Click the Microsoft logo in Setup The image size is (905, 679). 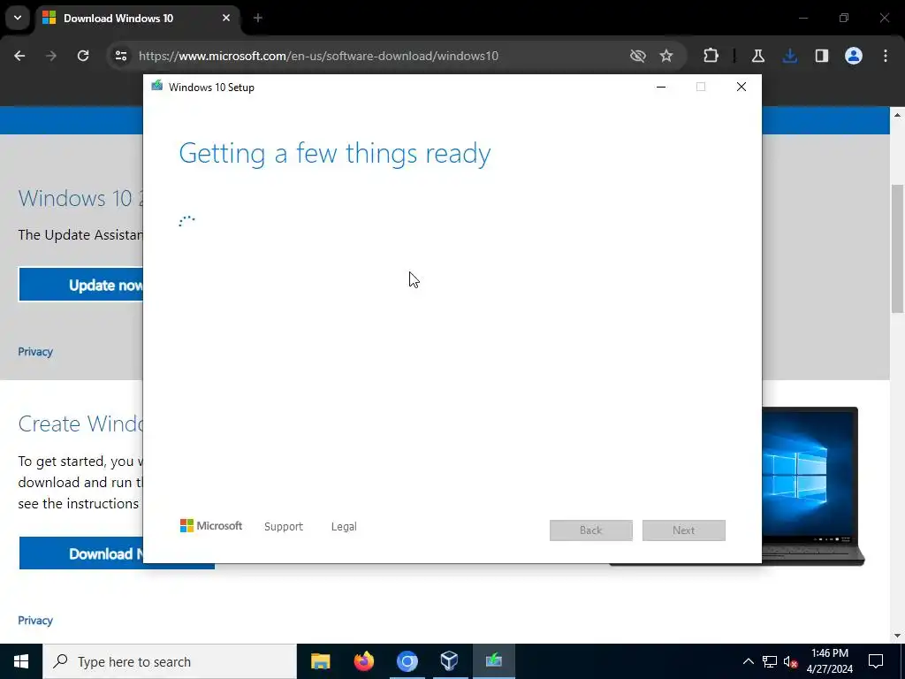(211, 526)
